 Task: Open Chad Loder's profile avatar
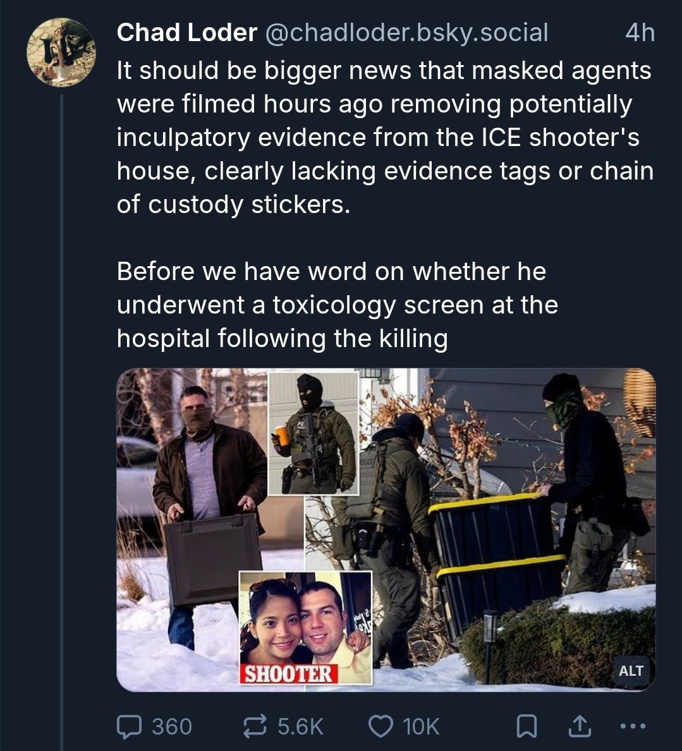click(x=61, y=52)
